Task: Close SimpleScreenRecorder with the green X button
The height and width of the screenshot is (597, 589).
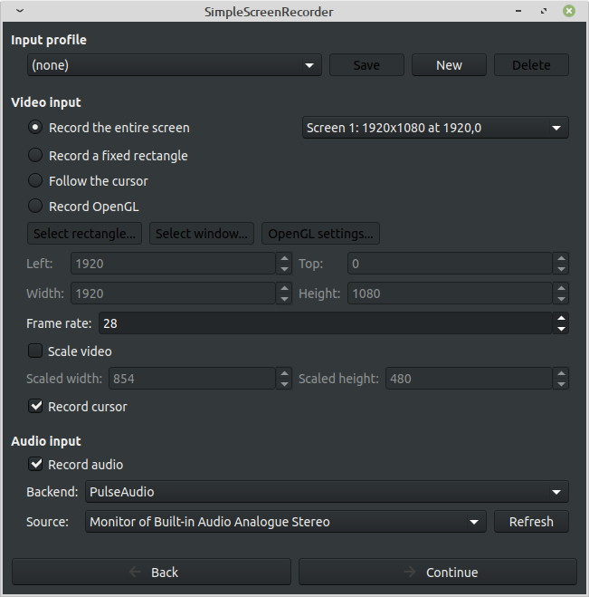Action: [x=569, y=11]
